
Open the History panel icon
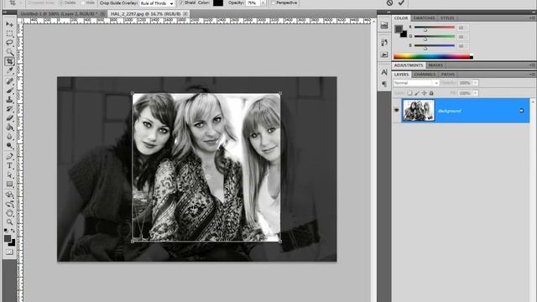click(x=384, y=43)
